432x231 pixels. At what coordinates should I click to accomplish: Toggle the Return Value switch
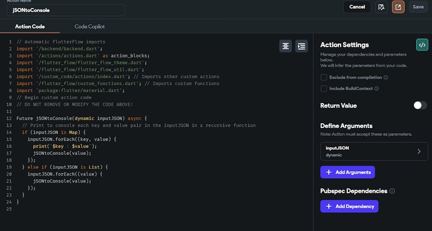420,105
